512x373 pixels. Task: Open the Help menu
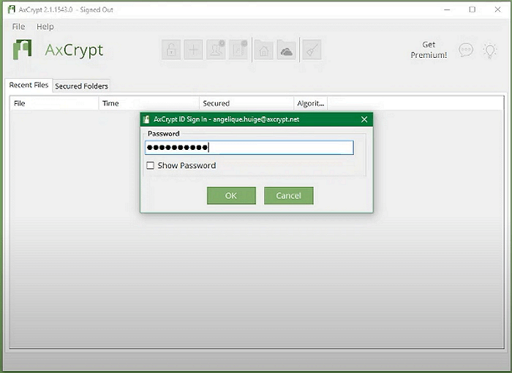45,26
